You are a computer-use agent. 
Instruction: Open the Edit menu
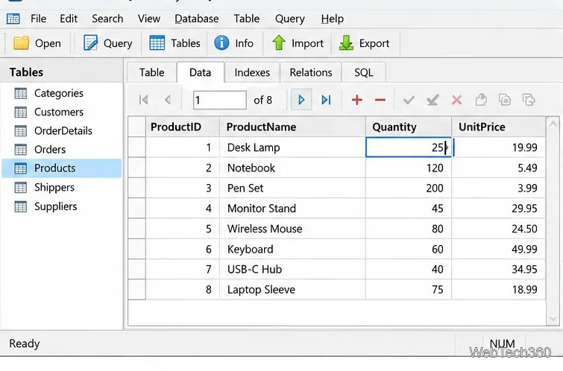tap(69, 19)
